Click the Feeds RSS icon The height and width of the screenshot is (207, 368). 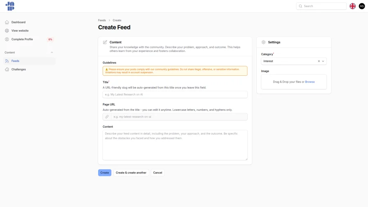7,61
